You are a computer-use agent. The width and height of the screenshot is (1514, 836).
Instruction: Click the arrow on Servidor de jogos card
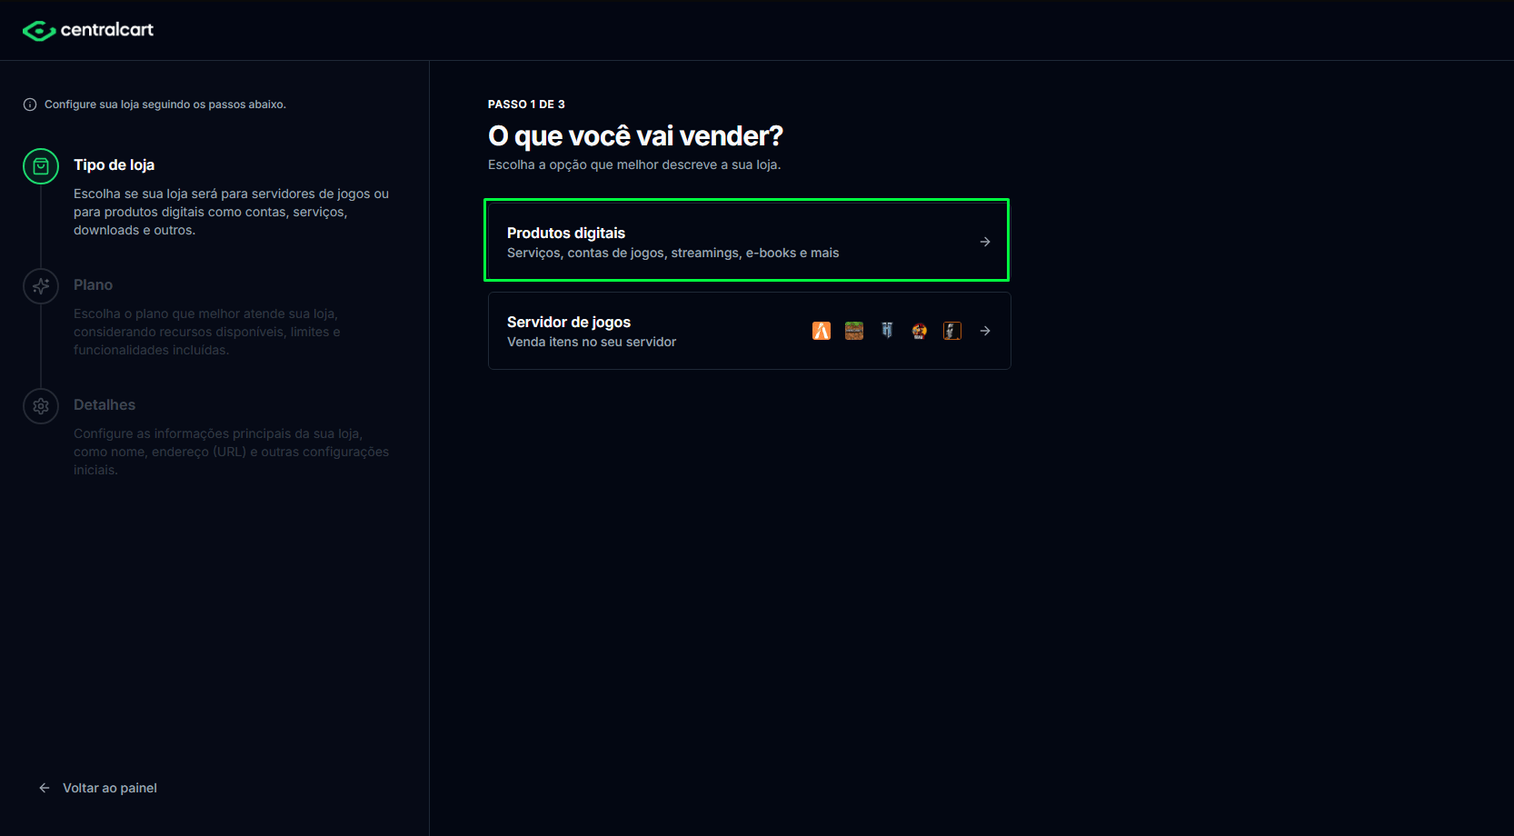985,331
